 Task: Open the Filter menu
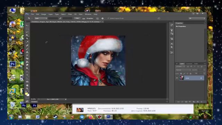coord(70,14)
